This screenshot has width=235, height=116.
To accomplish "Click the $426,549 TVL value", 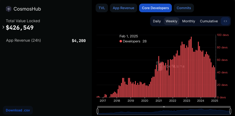I will (20, 27).
